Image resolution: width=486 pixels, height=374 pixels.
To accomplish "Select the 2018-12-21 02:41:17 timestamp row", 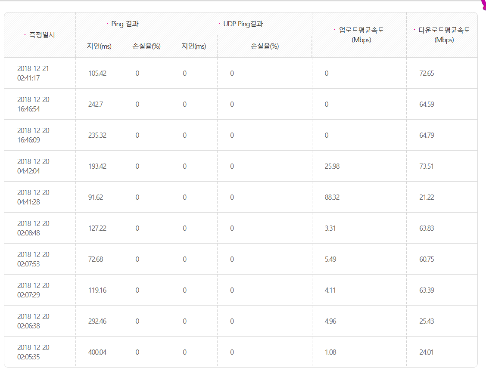I will click(33, 73).
